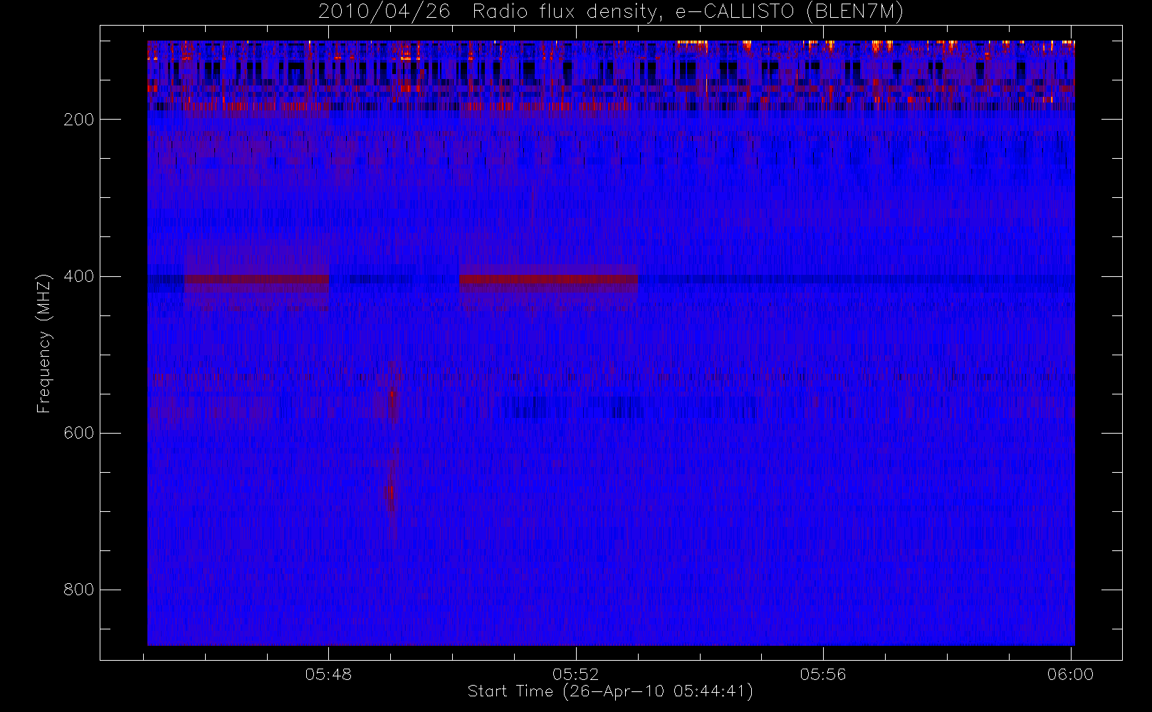This screenshot has width=1152, height=712.
Task: Click the 600 frequency tick label
Action: [78, 433]
